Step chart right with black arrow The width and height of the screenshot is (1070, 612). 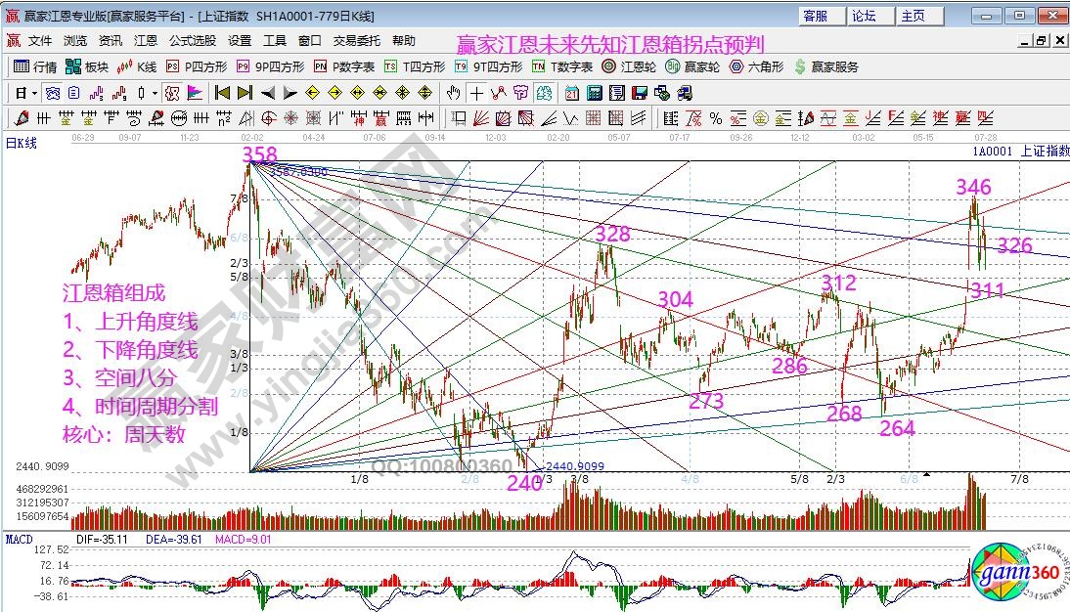click(290, 93)
